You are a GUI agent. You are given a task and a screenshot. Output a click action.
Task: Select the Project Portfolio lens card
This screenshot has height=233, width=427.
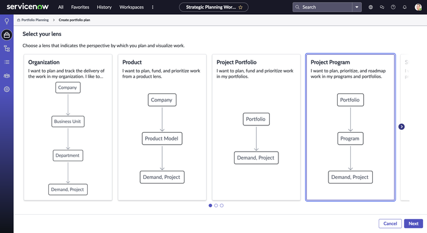click(256, 127)
